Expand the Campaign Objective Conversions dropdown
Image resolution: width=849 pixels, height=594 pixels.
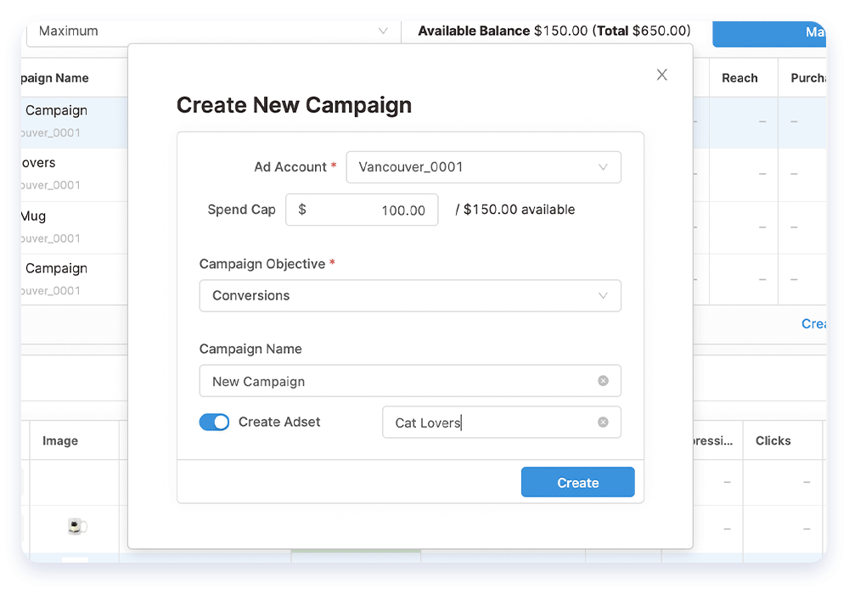pos(410,295)
